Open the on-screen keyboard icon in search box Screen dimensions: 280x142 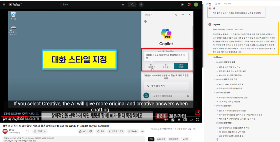pyautogui.click(x=123, y=5)
